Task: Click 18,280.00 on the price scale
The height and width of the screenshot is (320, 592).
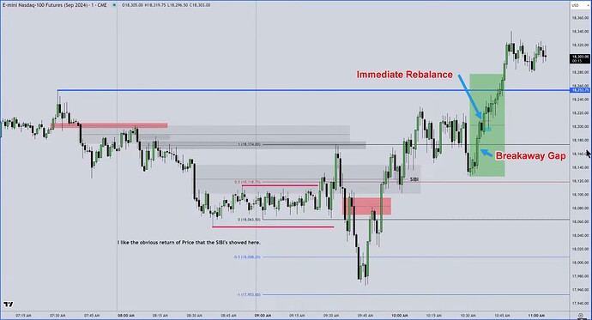Action: coord(580,72)
